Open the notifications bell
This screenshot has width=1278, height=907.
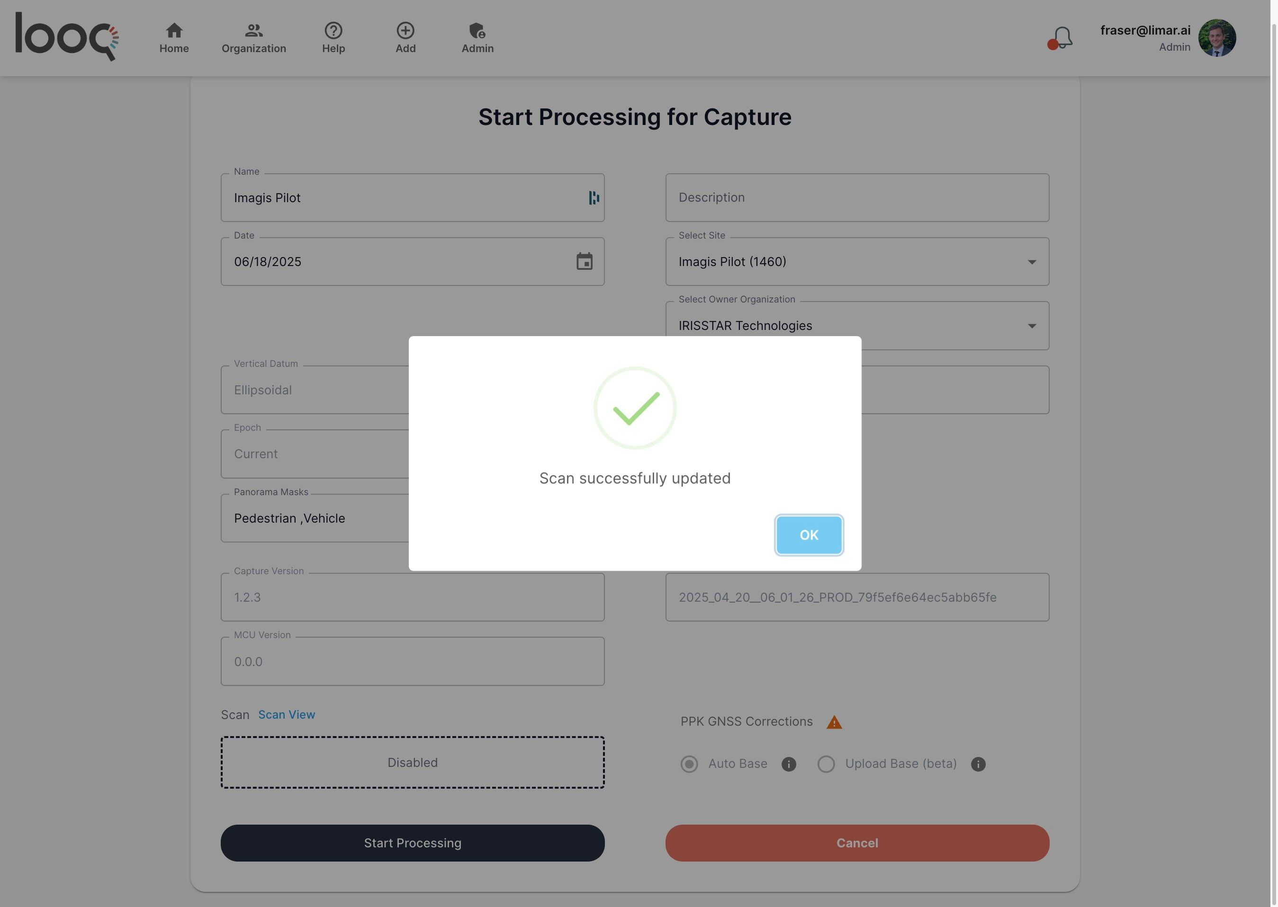[x=1062, y=38]
